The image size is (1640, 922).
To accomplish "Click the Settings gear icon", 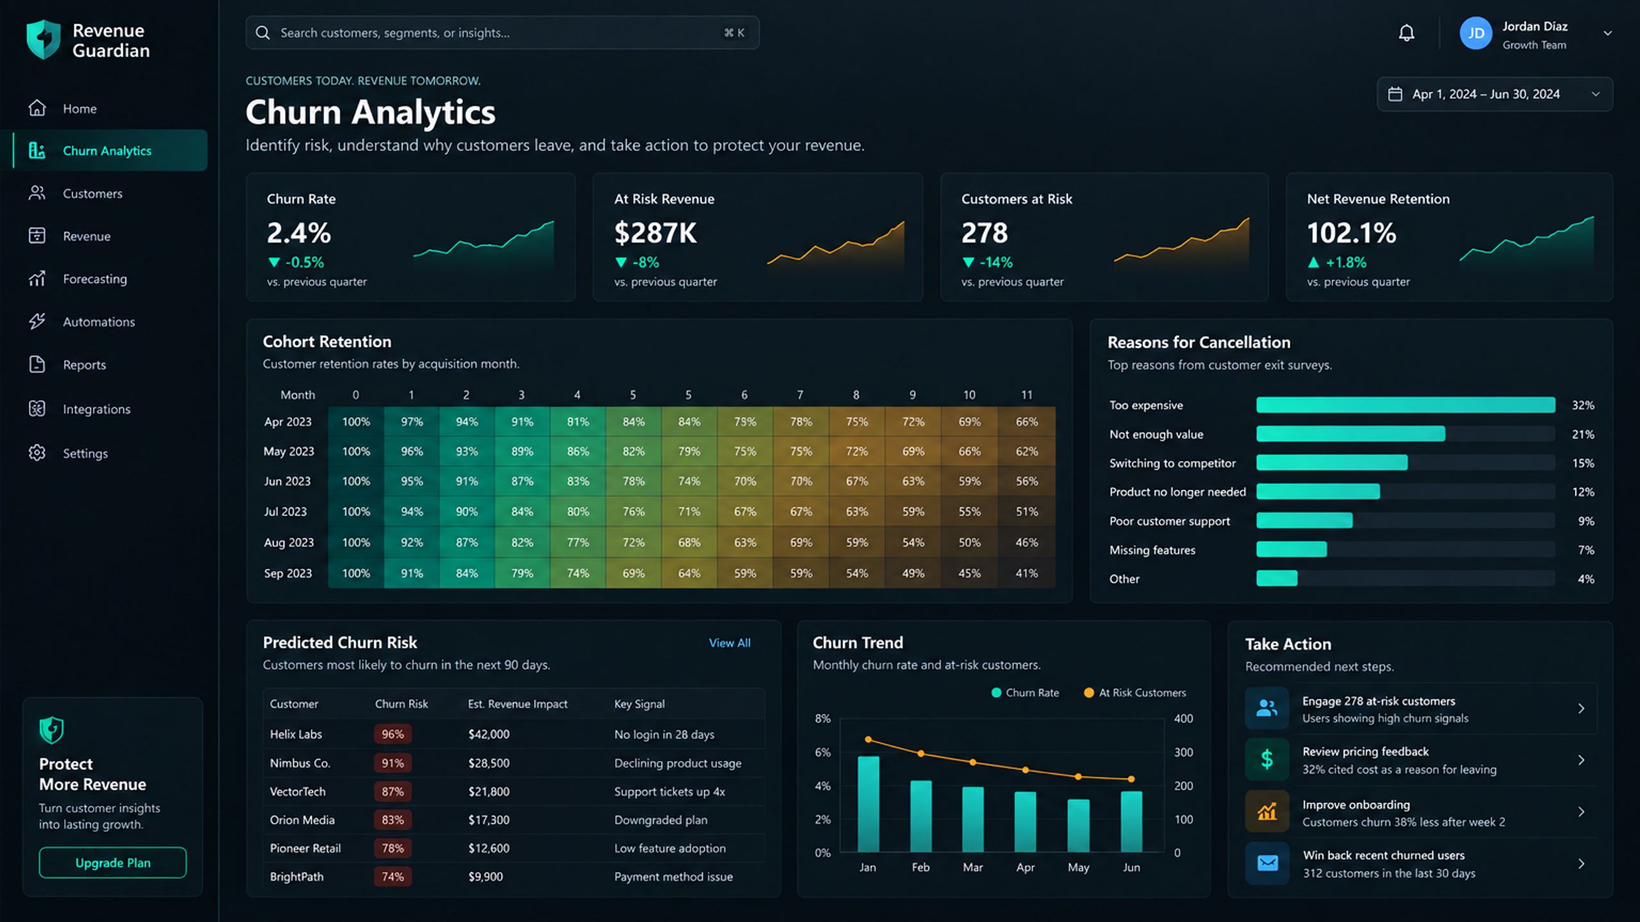I will (x=37, y=453).
